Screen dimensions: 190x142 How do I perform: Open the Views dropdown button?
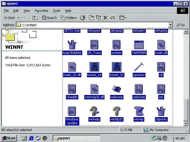coord(123,18)
